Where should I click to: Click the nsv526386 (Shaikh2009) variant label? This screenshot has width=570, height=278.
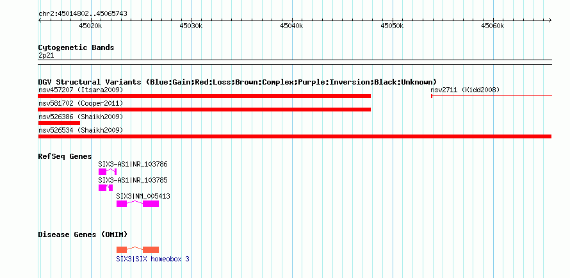coord(81,117)
